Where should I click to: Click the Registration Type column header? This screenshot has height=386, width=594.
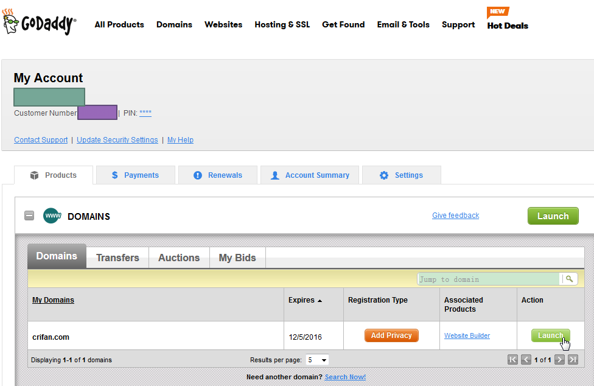[x=378, y=300]
